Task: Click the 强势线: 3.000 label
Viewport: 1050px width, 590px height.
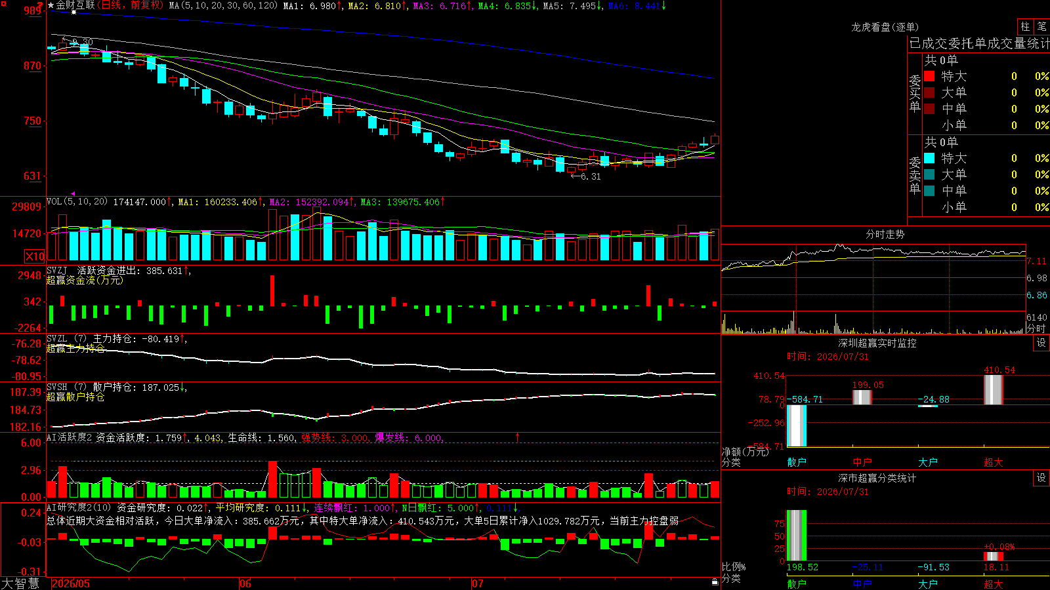Action: (x=334, y=437)
